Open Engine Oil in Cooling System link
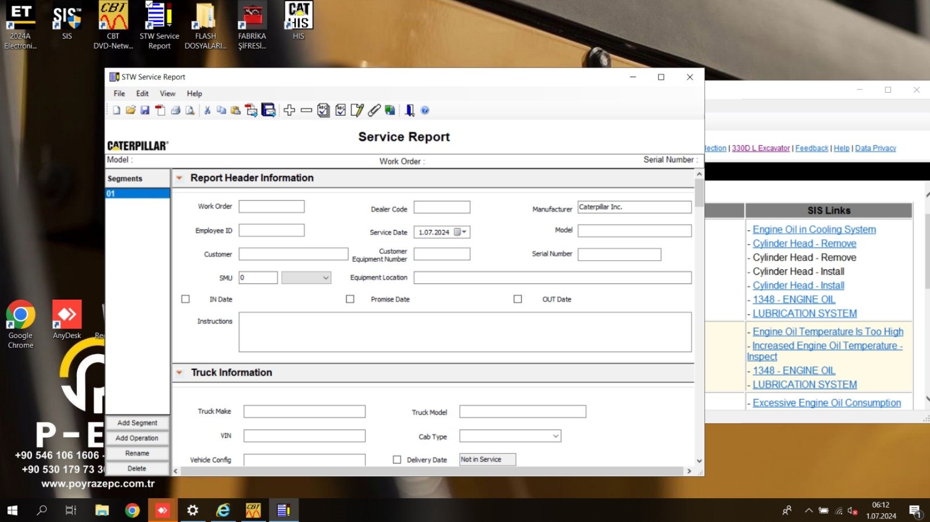 [814, 229]
